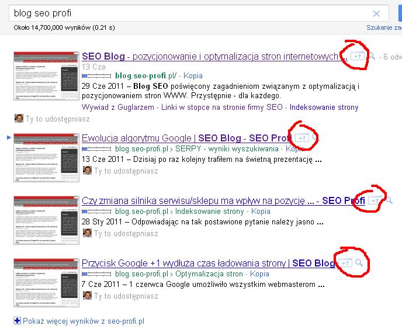402x329 pixels.
Task: Click the PageRank bar of the SERPY - wyniki wyszukiwania result
Action: click(x=96, y=149)
